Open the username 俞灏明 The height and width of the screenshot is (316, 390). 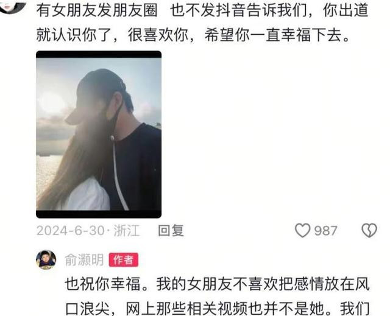[84, 260]
